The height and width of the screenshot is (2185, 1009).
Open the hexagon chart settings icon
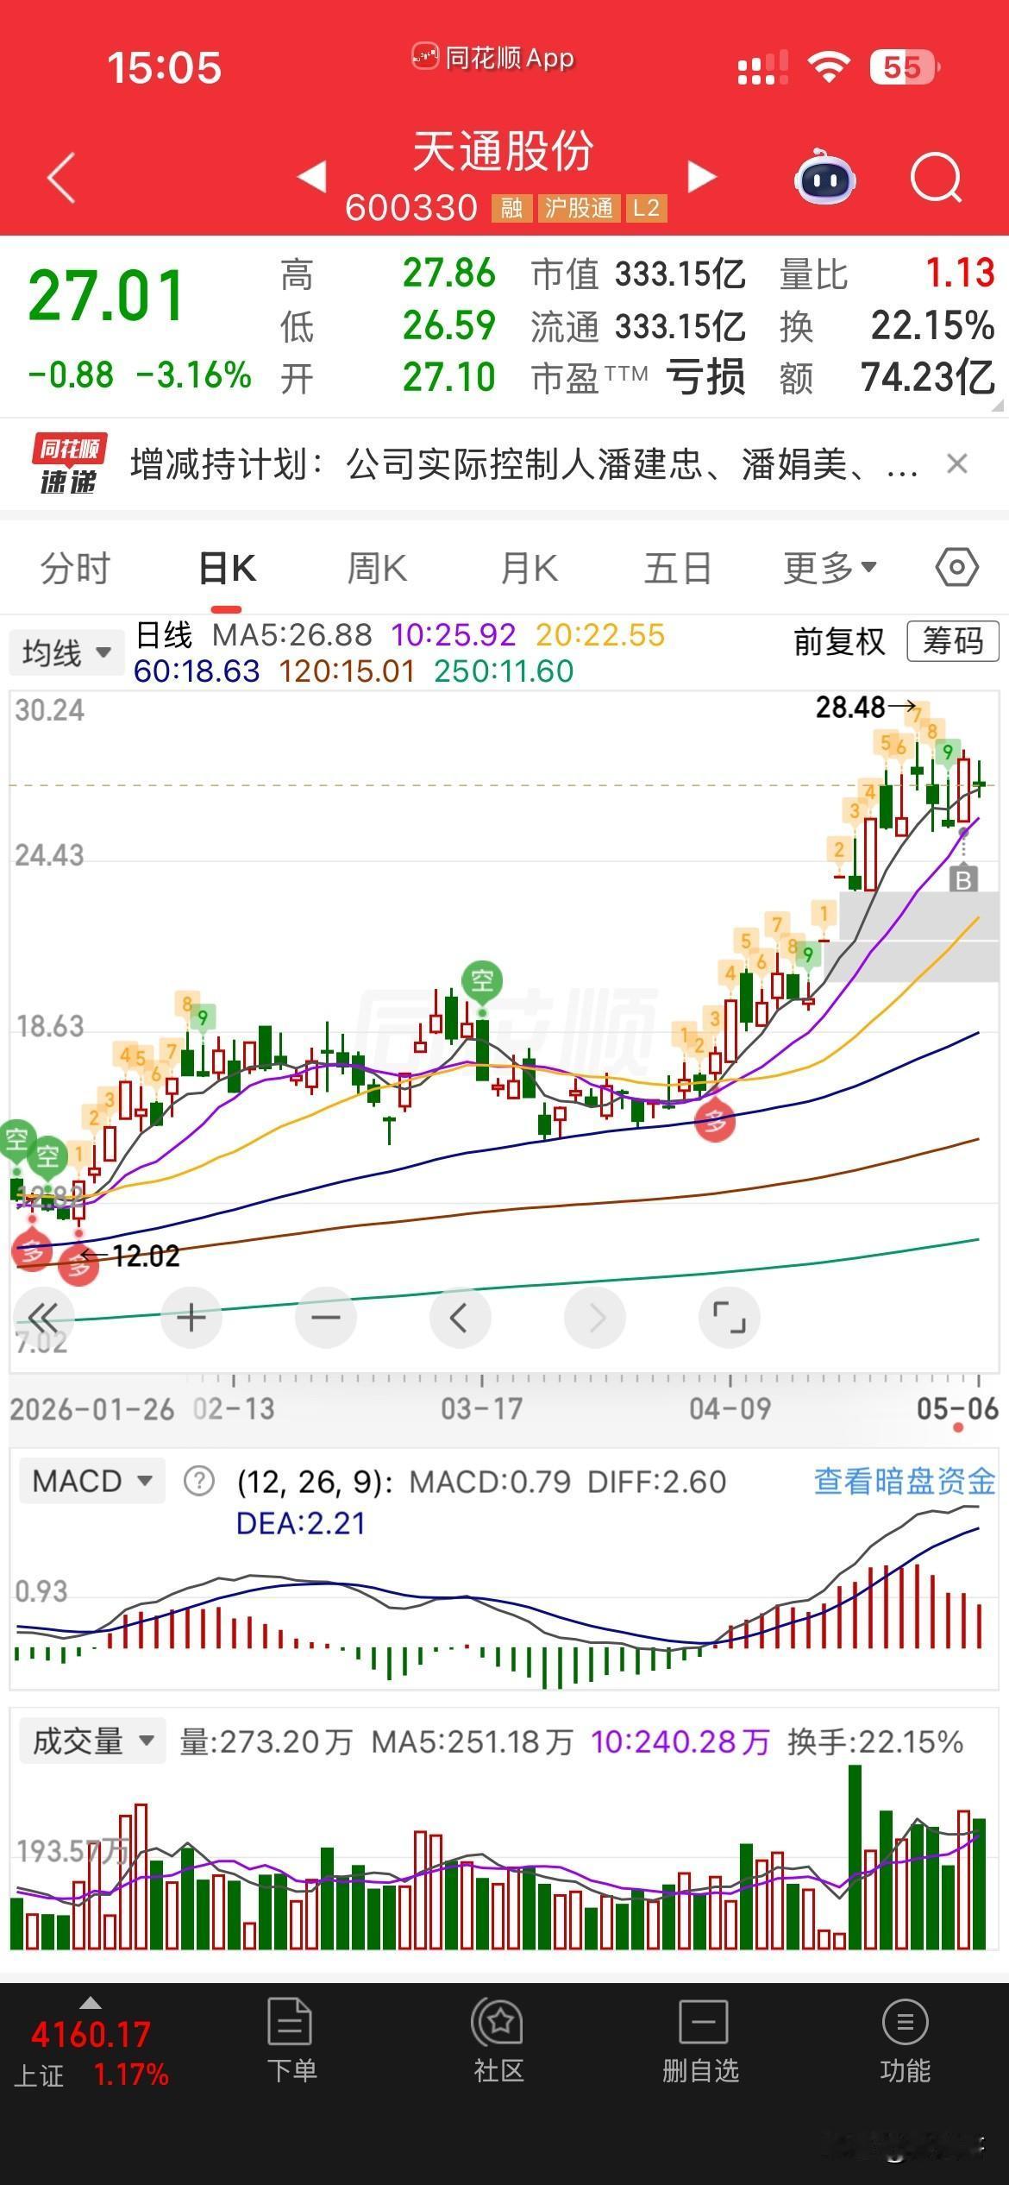(x=957, y=568)
